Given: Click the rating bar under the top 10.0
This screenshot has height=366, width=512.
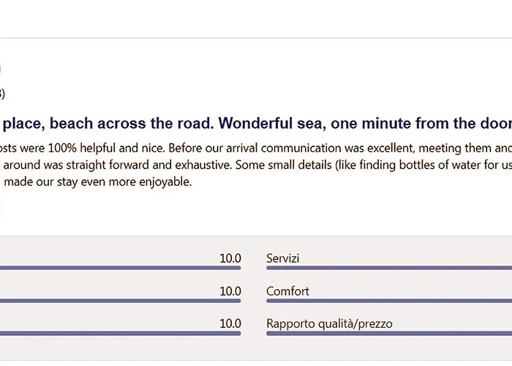Looking at the screenshot, I should tap(120, 268).
